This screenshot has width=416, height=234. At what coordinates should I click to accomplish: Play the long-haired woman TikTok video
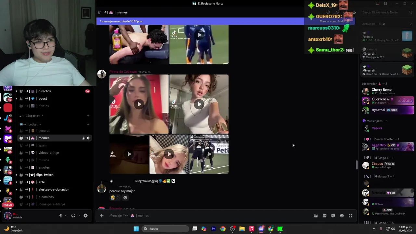coord(139,104)
